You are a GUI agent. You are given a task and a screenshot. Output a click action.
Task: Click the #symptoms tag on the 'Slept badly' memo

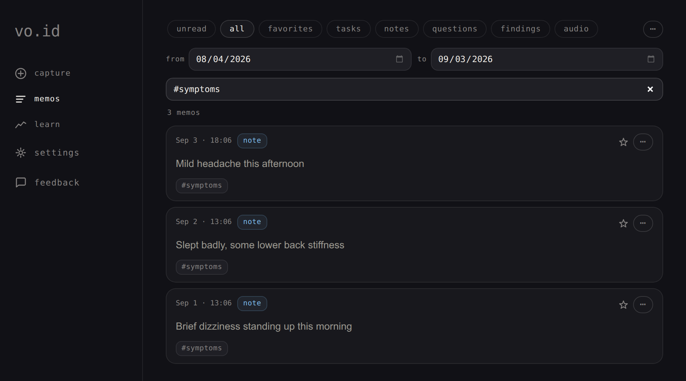point(202,267)
